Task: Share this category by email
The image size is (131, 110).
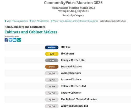Action: coord(19,40)
